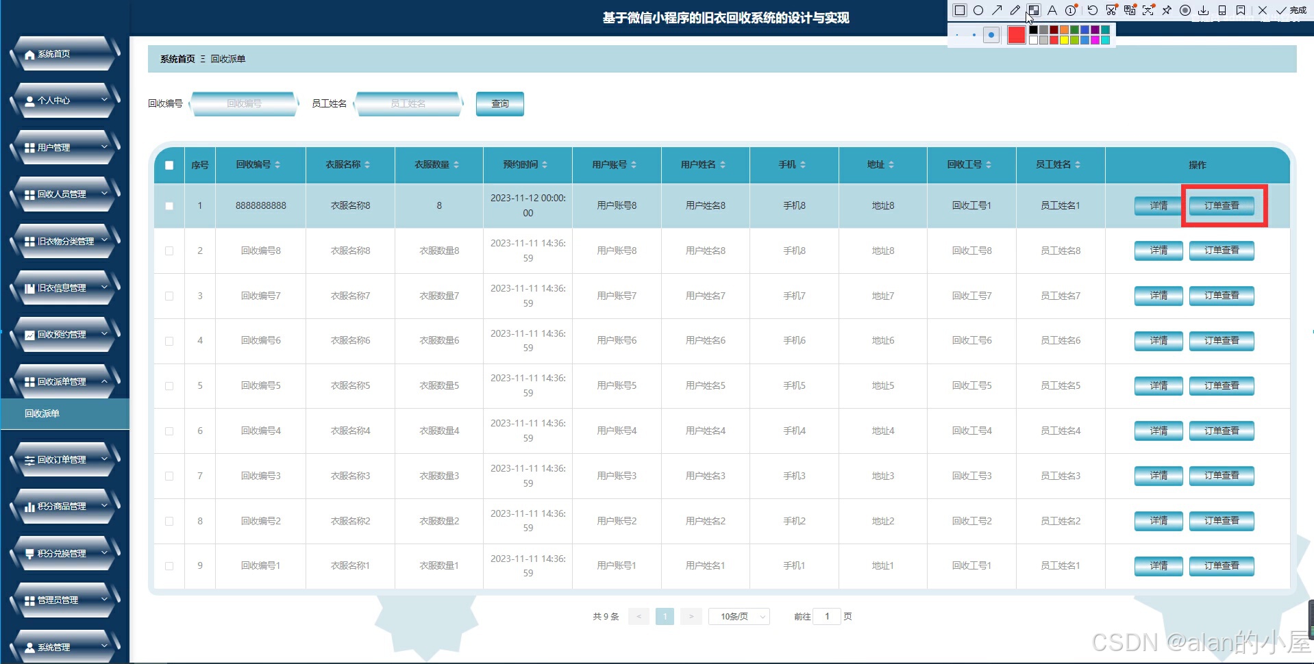1314x664 pixels.
Task: Pin the screenshot to screen
Action: (1167, 10)
